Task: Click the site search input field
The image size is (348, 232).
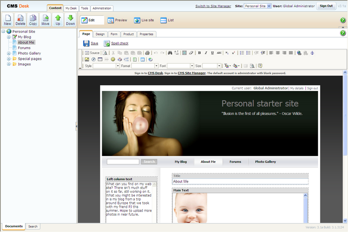Action: coord(123,162)
